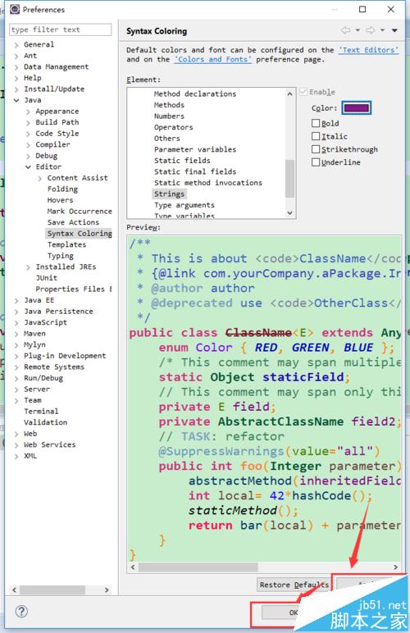Select Others in Element list
Viewport: 410px width, 633px height.
(x=166, y=138)
